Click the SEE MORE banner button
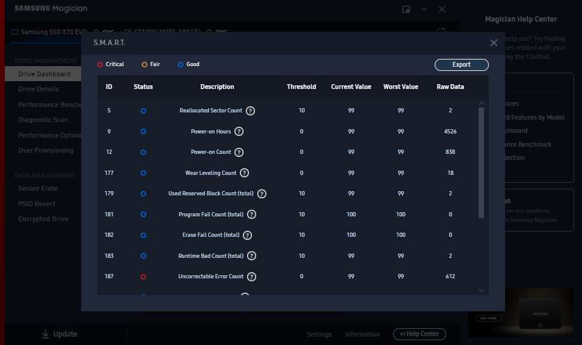 coord(488,318)
